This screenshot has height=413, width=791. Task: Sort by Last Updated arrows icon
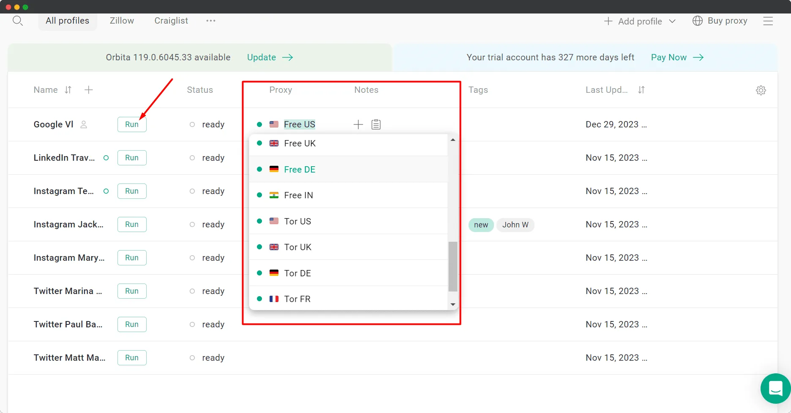pyautogui.click(x=641, y=90)
